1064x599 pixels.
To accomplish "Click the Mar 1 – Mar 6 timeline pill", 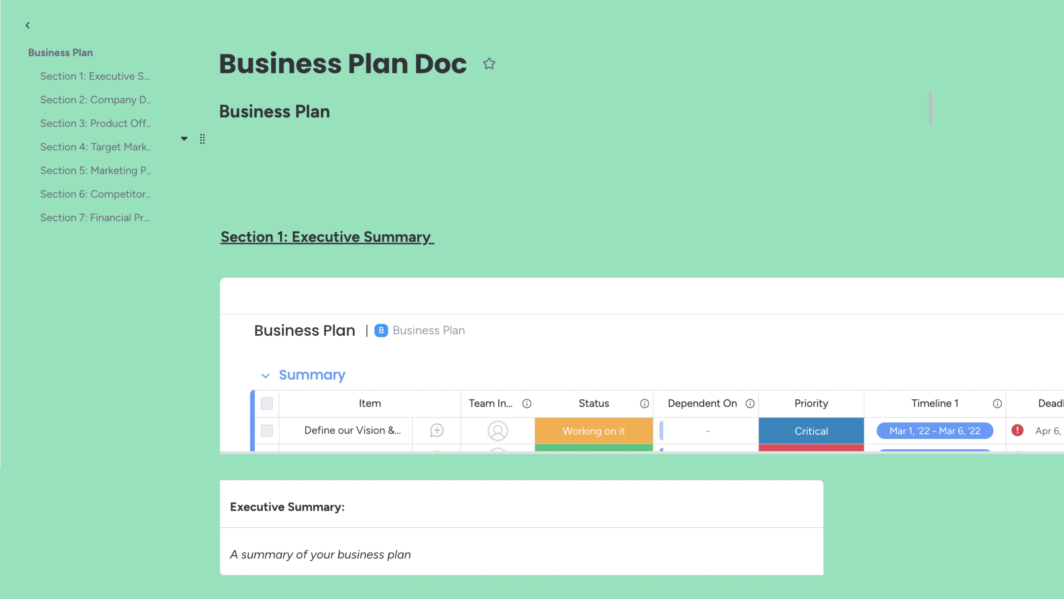I will click(x=935, y=431).
